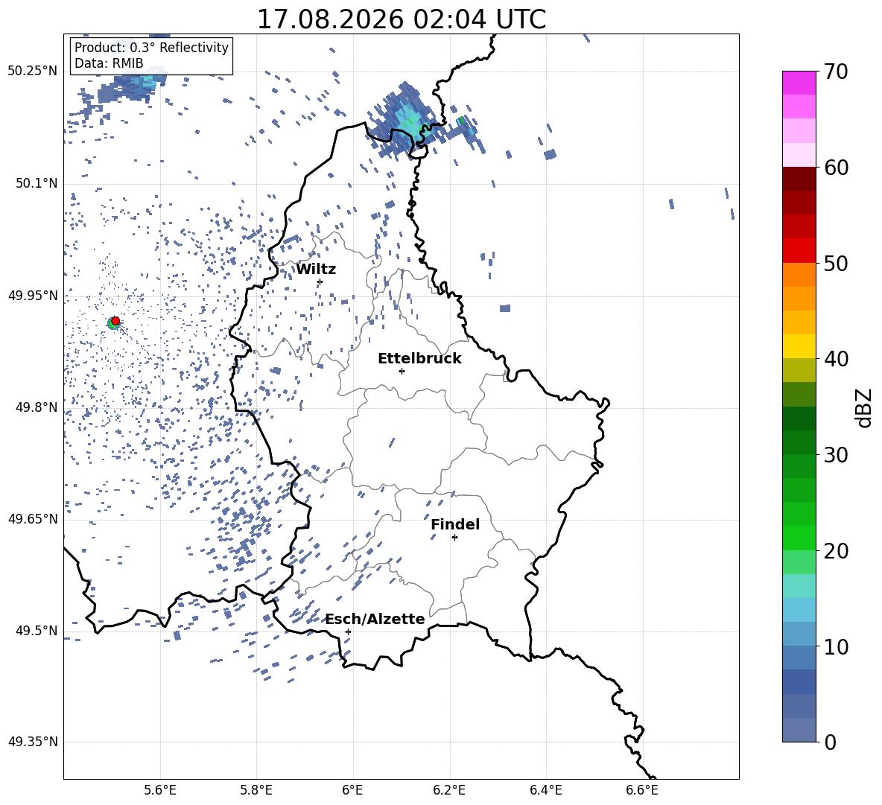Viewport: 882px width, 805px height.
Task: Click the bright green 20 dBZ colorbar segment
Action: tap(799, 538)
